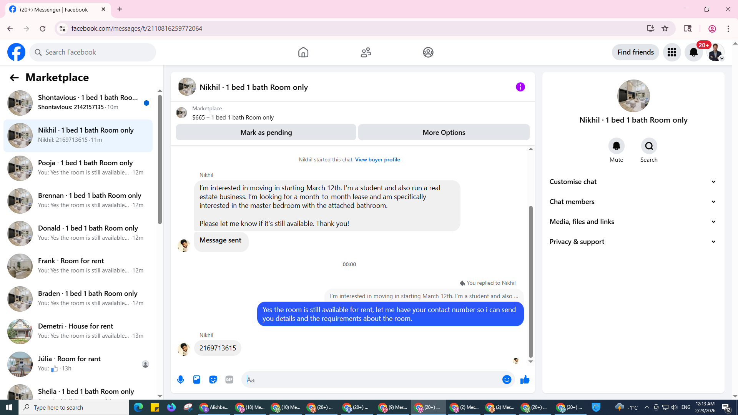
Task: Click the 'Message sent' bubble
Action: point(221,242)
